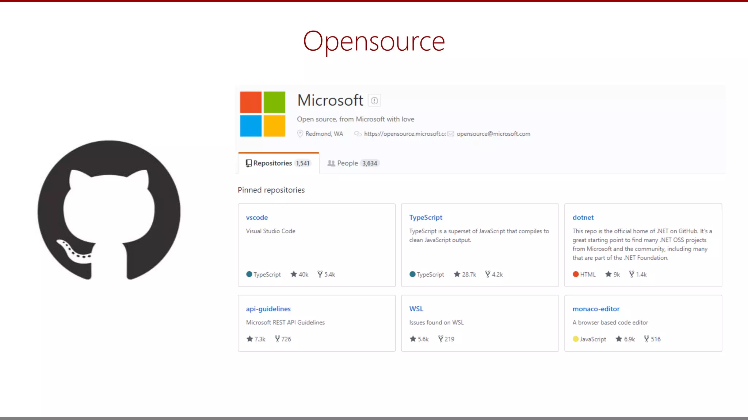Viewport: 748px width, 420px height.
Task: Click the Microsoft four-color logo
Action: pos(263,114)
